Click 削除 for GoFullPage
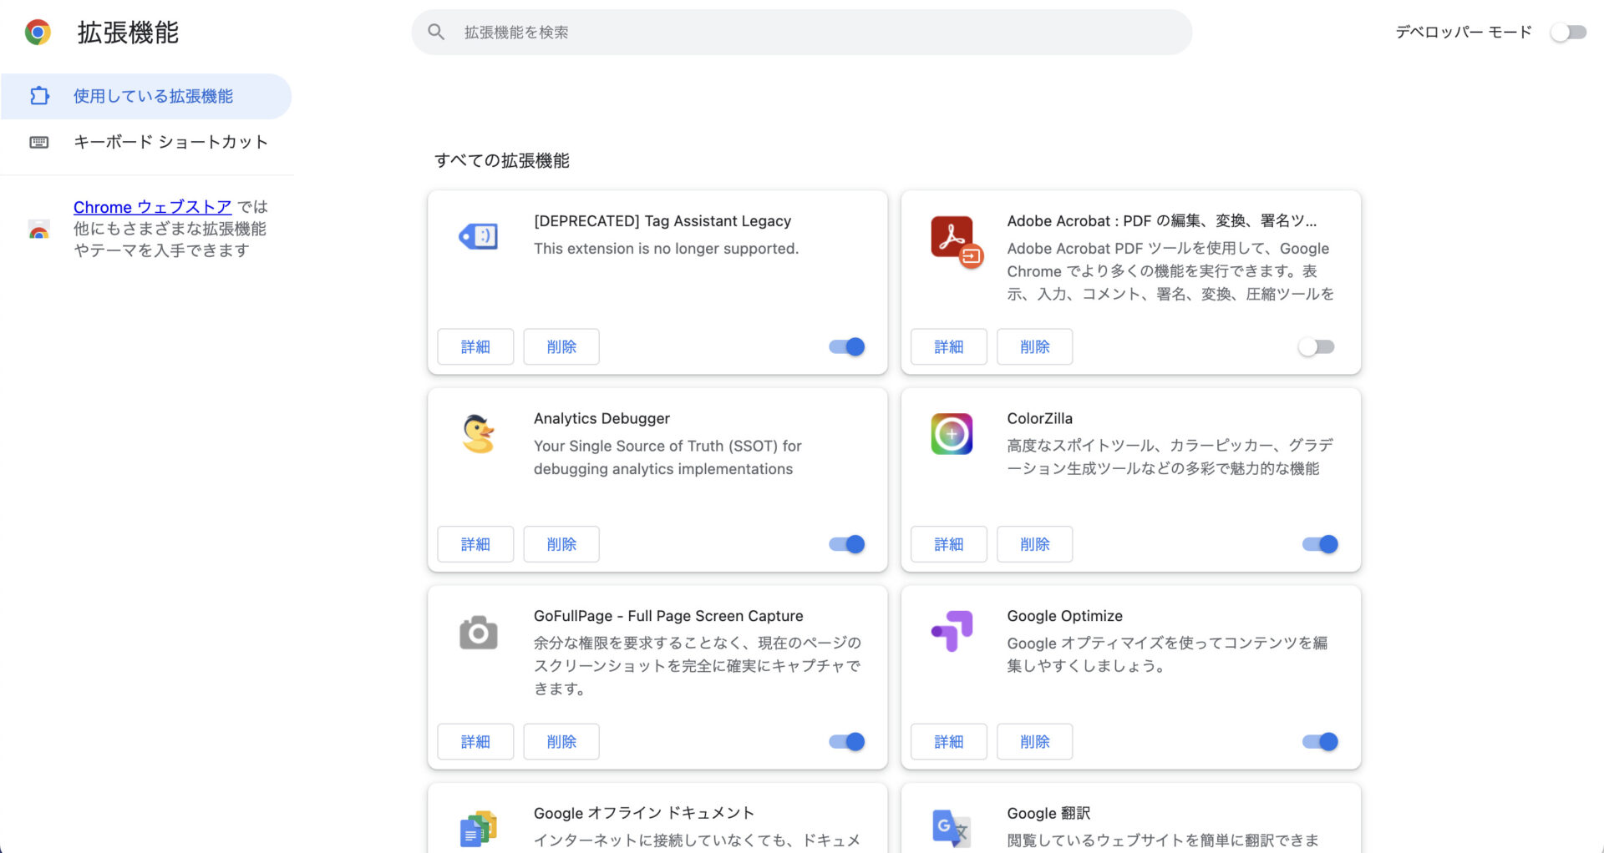This screenshot has width=1604, height=853. [561, 741]
